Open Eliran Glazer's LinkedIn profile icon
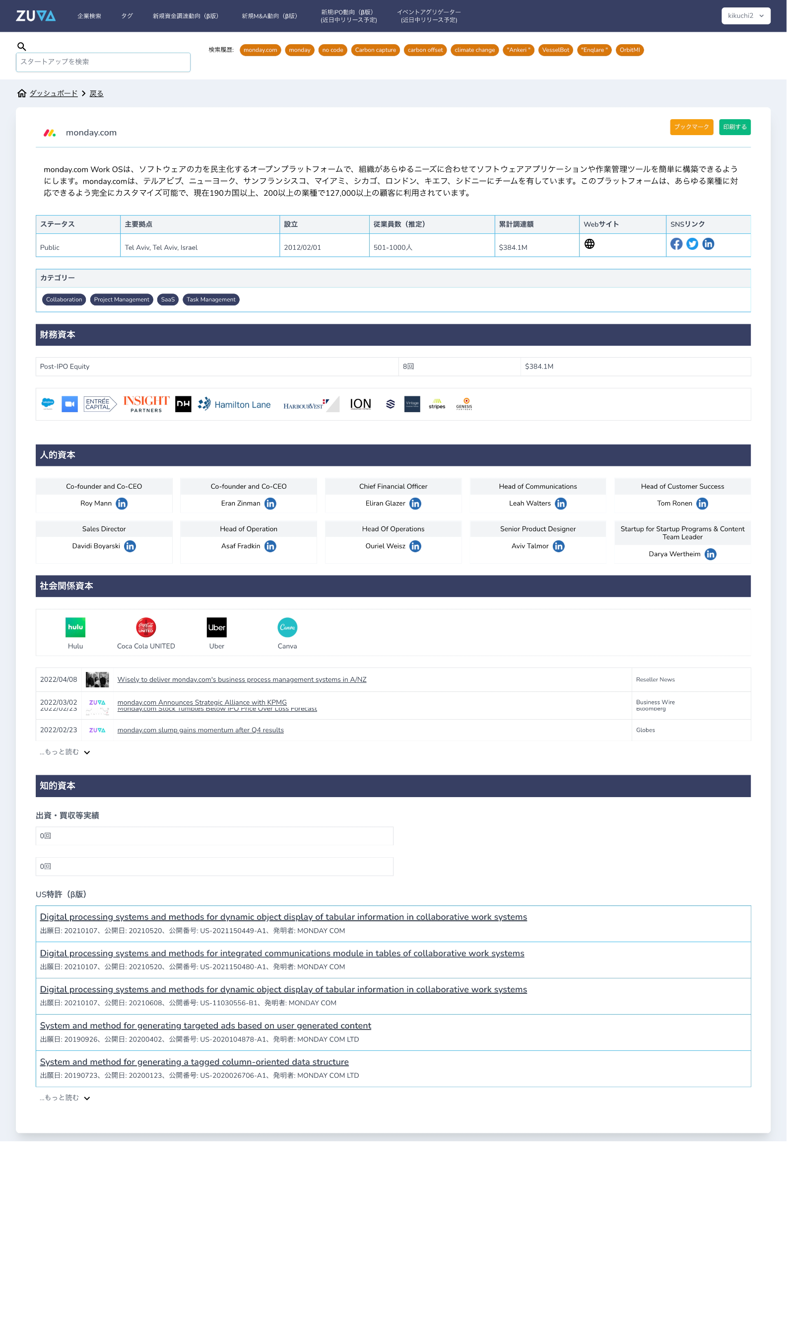 (416, 504)
